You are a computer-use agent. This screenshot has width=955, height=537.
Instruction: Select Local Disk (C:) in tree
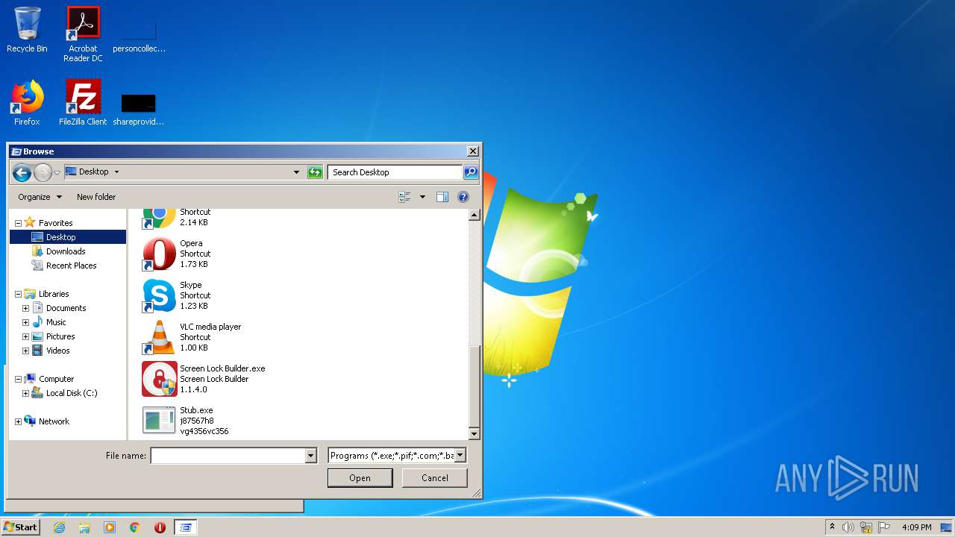point(72,393)
